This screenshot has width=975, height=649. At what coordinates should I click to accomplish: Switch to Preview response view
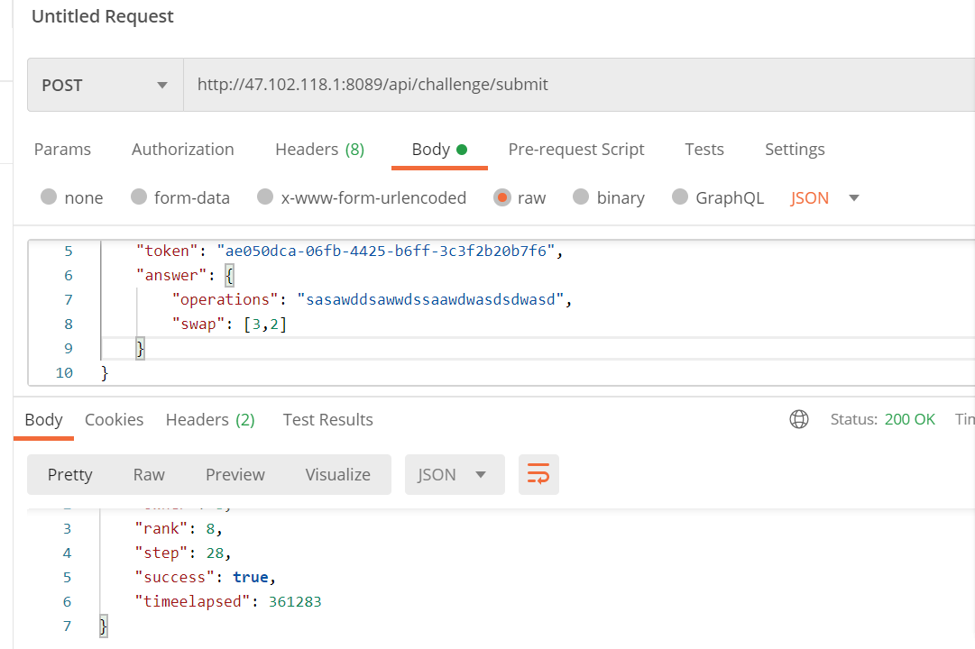235,475
